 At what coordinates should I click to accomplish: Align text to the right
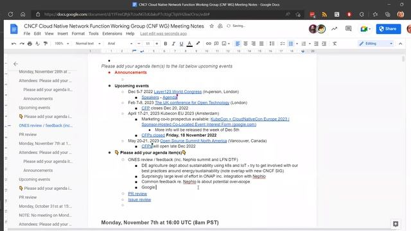click(x=253, y=44)
